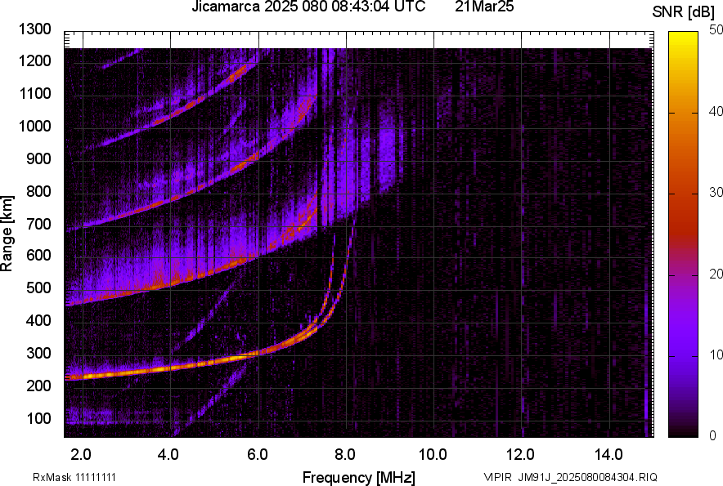Click the 'Range [km]' axis label
723x486 pixels.
click(x=7, y=234)
